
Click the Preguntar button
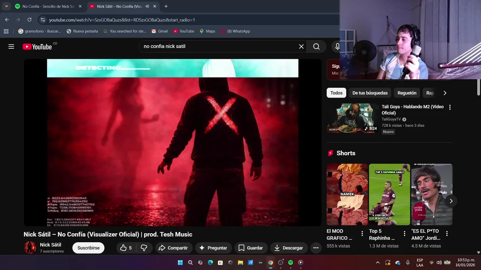click(x=213, y=248)
